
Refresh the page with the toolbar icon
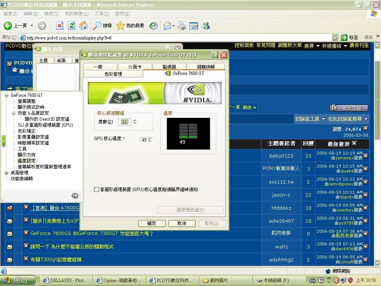pyautogui.click(x=72, y=26)
